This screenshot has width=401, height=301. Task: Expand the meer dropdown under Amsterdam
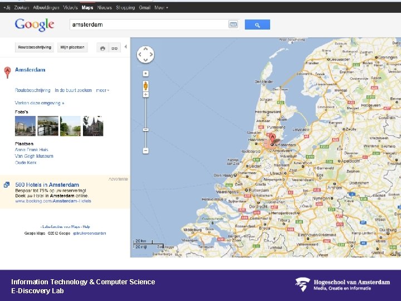102,90
